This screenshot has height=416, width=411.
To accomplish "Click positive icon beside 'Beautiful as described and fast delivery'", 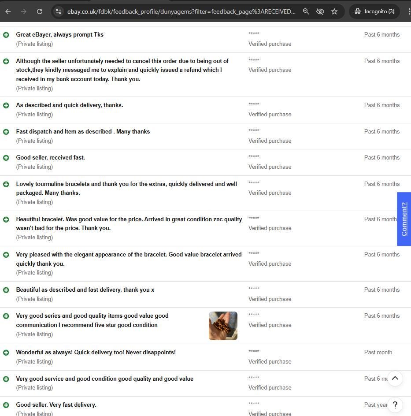I will tap(6, 290).
